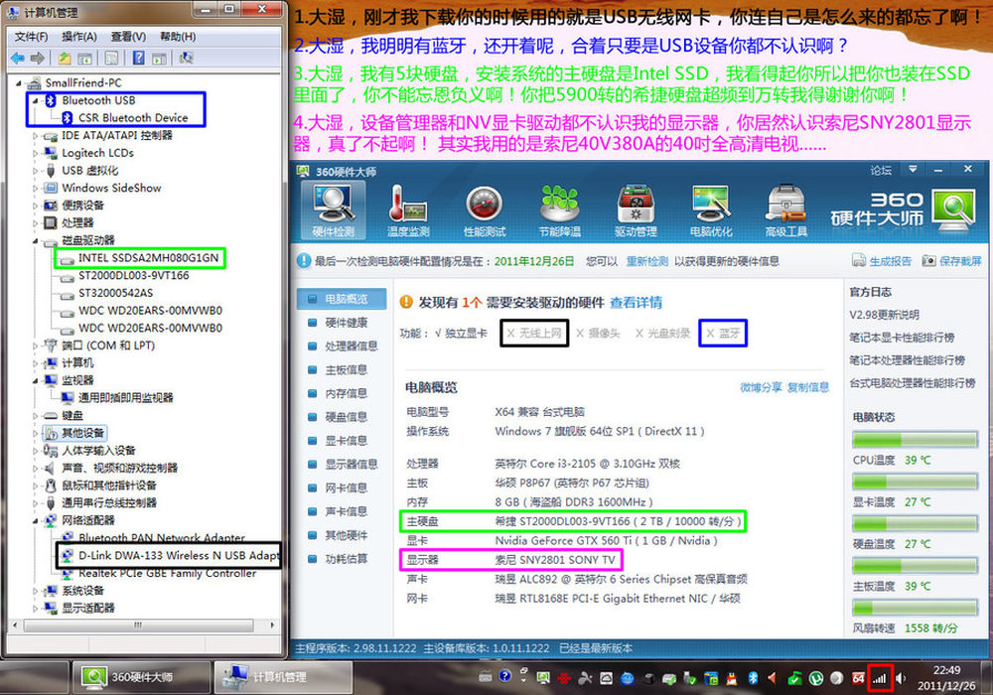Click 生成报告 generate report icon
The height and width of the screenshot is (695, 993).
pos(859,260)
